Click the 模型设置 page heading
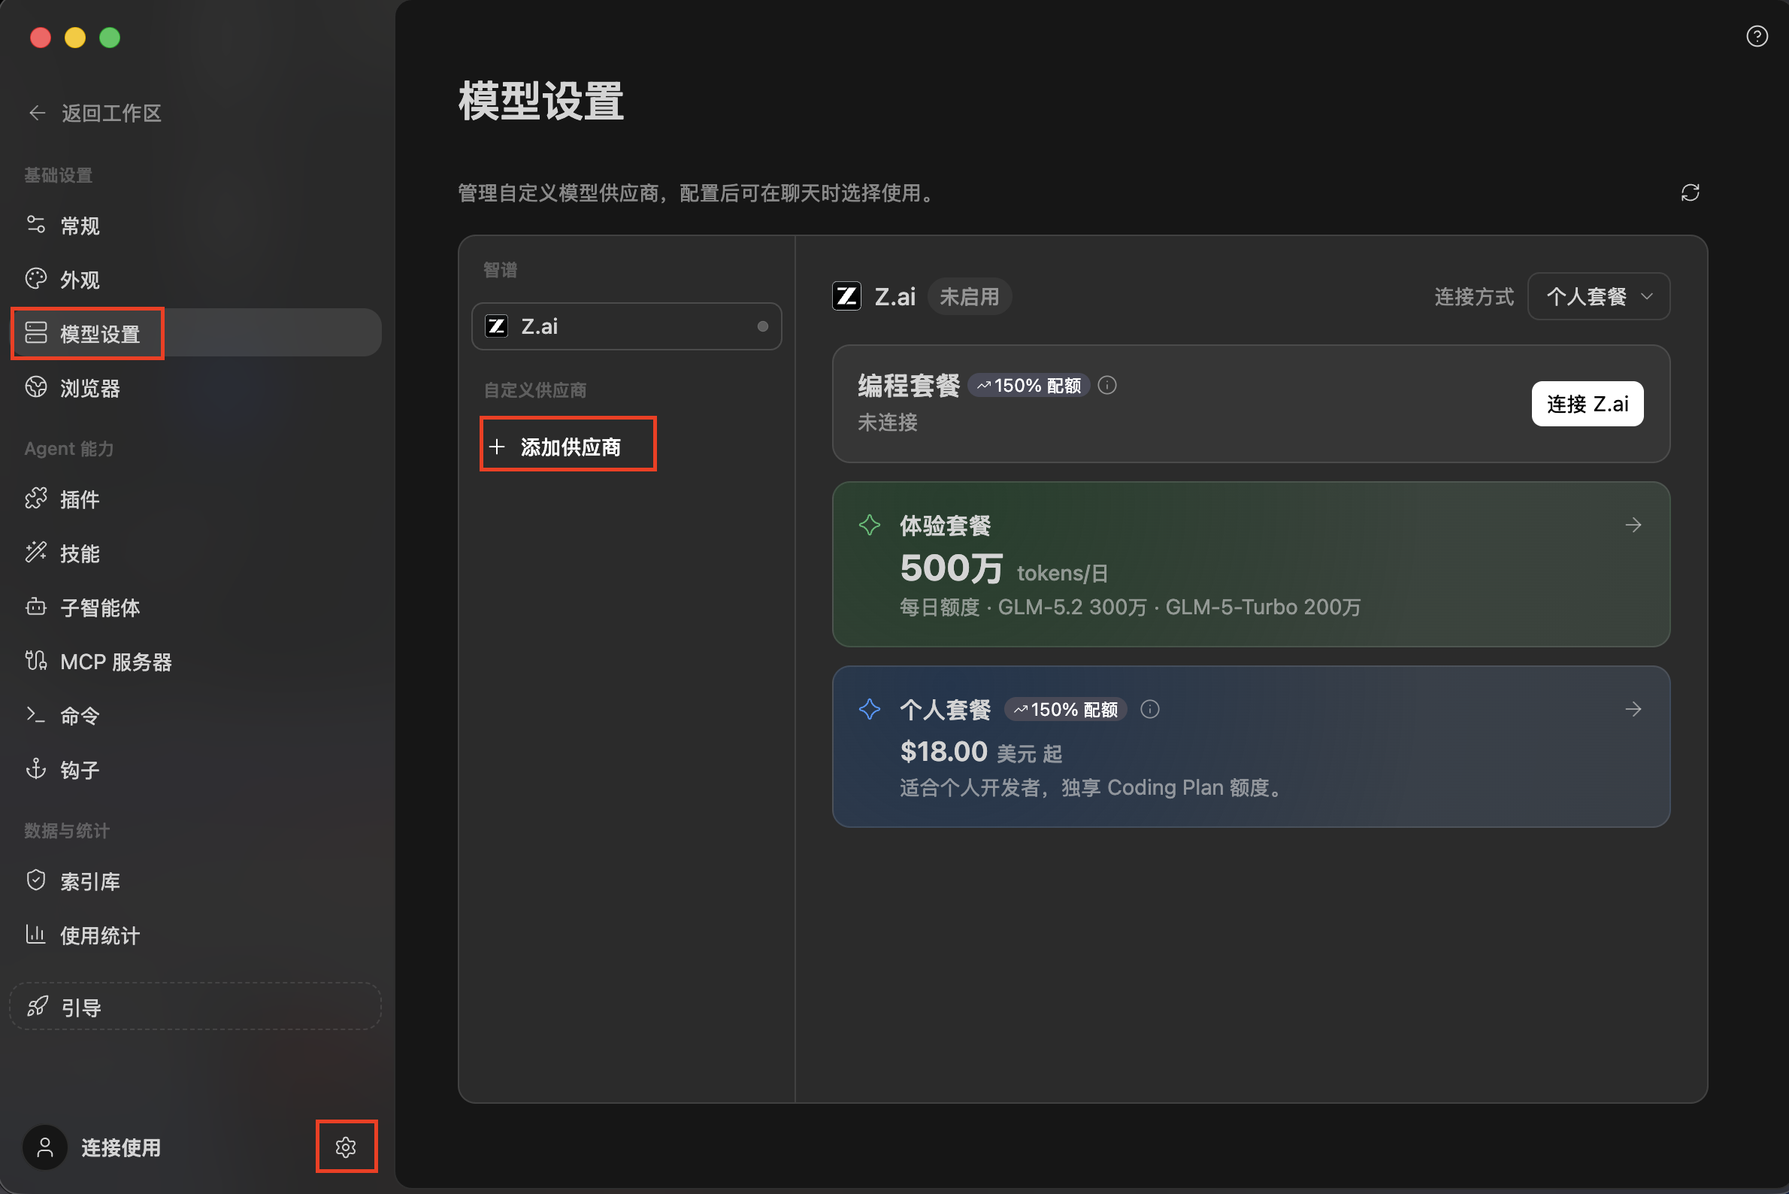 pyautogui.click(x=540, y=101)
